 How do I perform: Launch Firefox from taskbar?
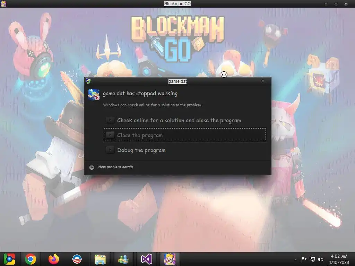click(x=54, y=259)
